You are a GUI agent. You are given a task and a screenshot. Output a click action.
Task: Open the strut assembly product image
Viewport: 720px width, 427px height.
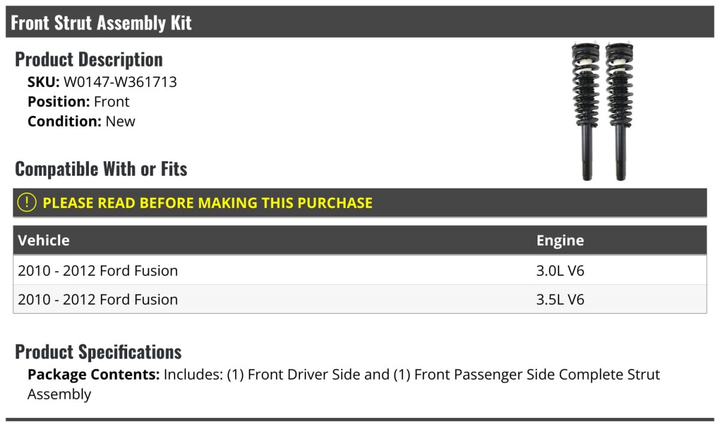click(603, 112)
